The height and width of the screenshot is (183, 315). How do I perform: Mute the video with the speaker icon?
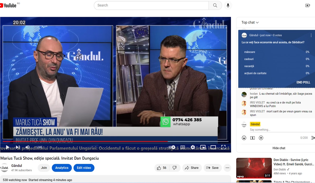coord(28,147)
